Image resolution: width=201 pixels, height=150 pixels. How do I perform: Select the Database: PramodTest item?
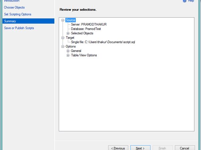tap(86, 29)
